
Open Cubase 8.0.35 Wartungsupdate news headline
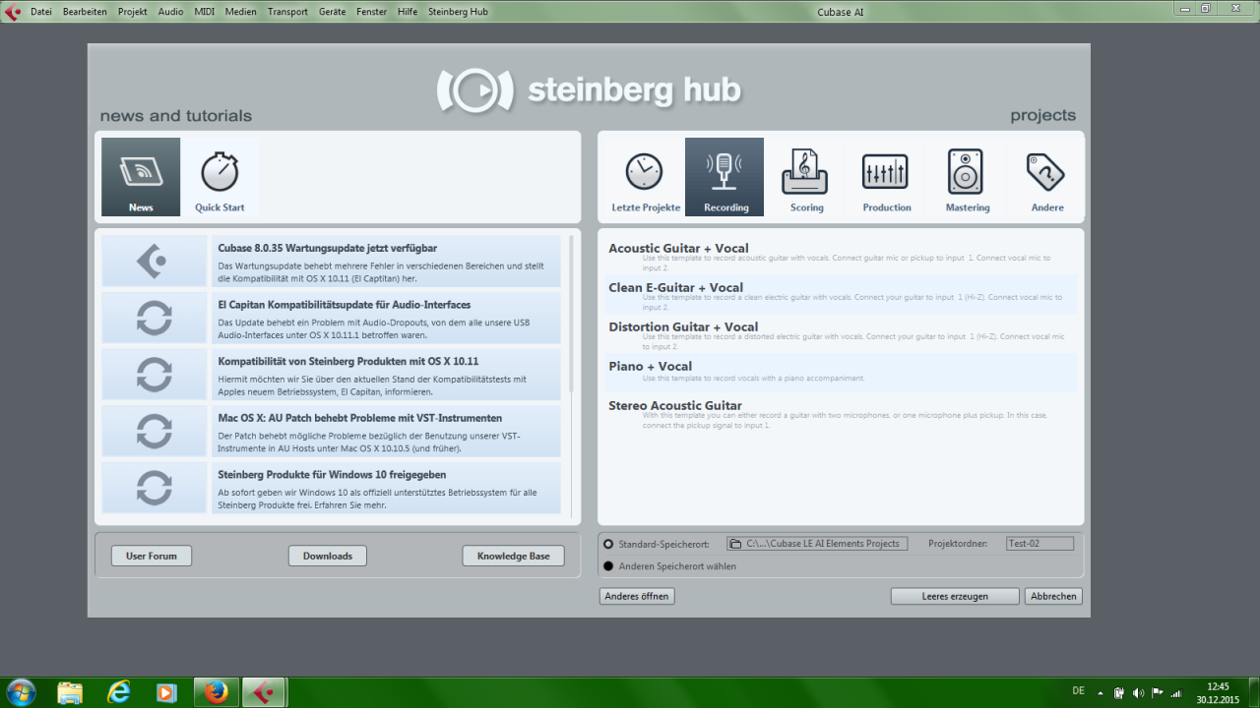327,248
